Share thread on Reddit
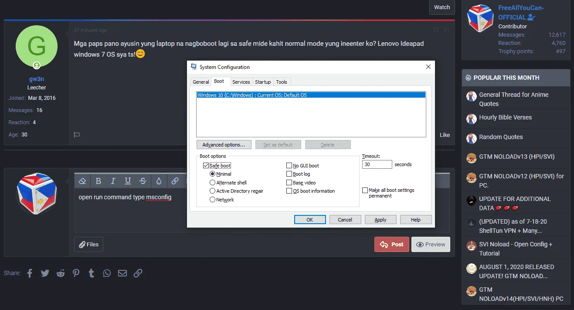This screenshot has height=310, width=574. [61, 273]
